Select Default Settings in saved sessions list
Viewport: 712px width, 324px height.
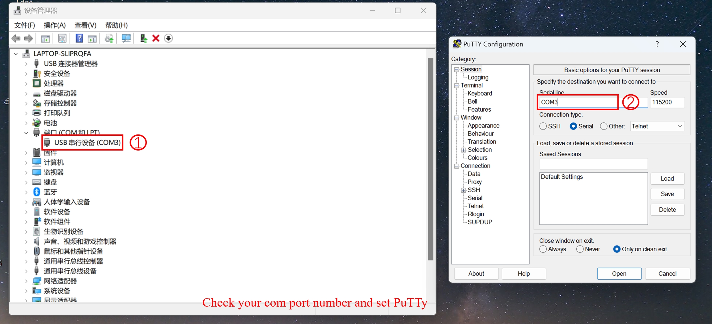point(562,177)
